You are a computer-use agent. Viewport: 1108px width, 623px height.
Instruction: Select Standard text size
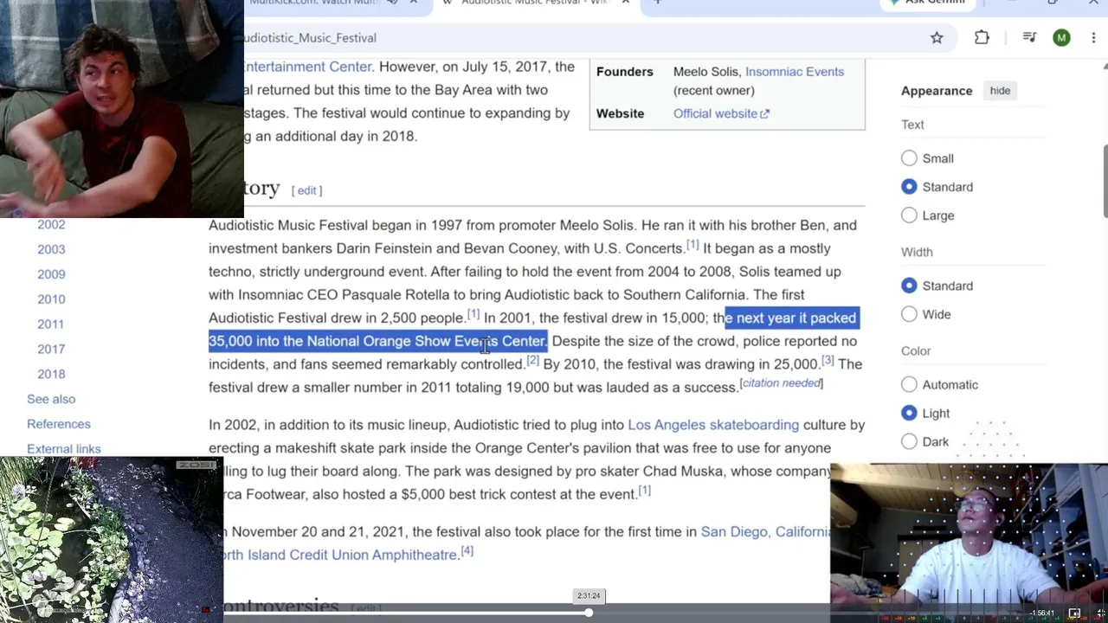pyautogui.click(x=909, y=187)
